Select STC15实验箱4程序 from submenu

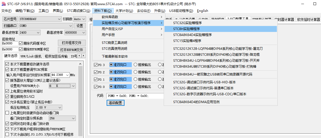221,41
